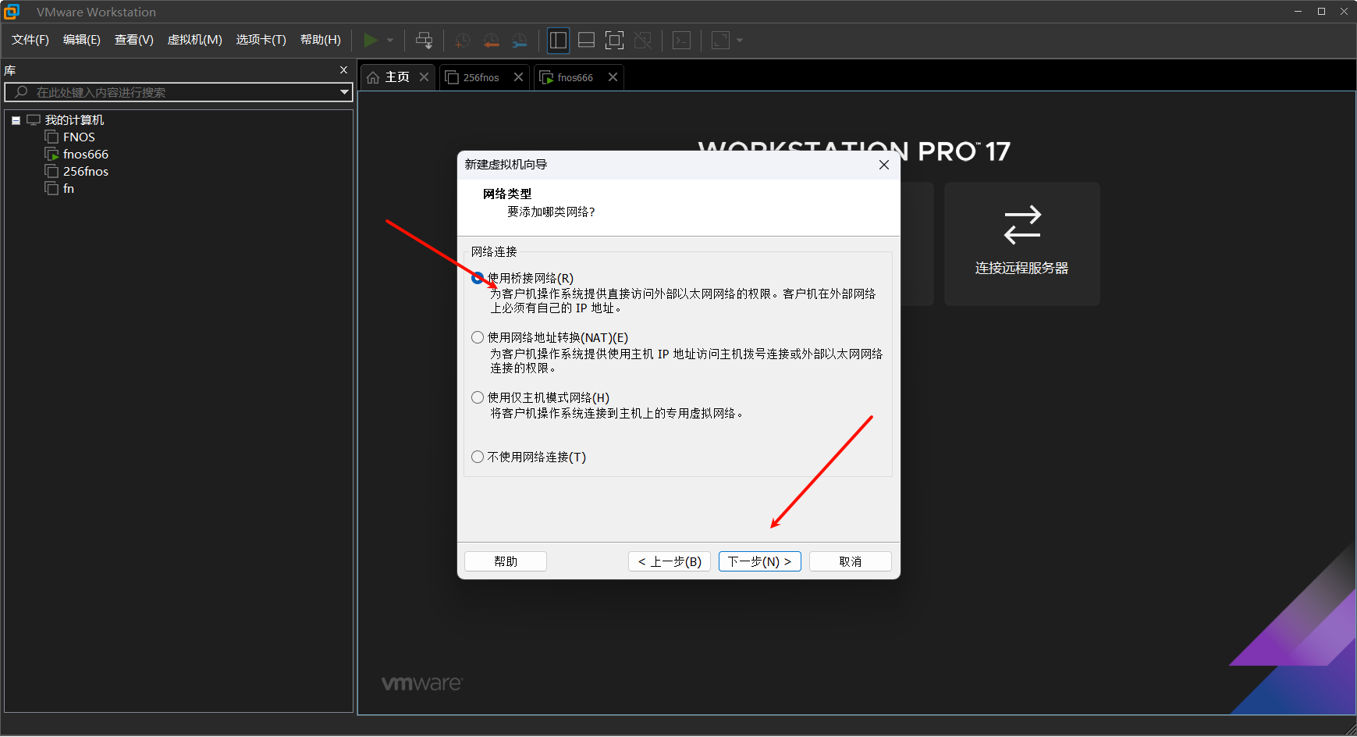Select the fn virtual machine
This screenshot has width=1357, height=737.
pos(69,188)
